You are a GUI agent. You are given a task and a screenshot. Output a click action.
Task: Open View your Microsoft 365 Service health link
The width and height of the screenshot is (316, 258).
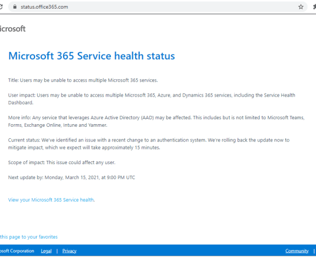click(x=51, y=200)
